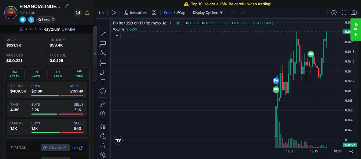The image size is (361, 159).
Task: Open chart settings hexagon icon
Action: coord(334,13)
